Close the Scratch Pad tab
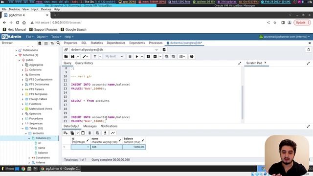 265,63
